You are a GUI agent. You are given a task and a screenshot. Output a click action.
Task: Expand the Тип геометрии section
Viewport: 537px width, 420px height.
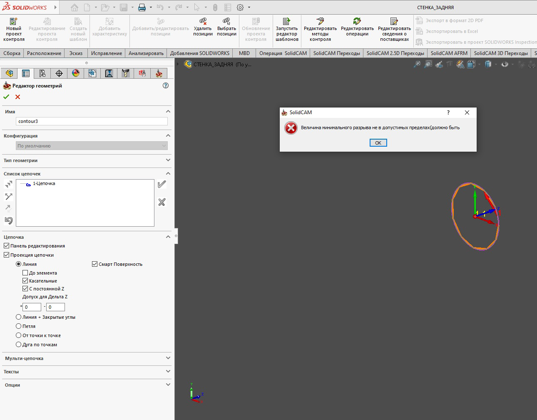(x=168, y=160)
